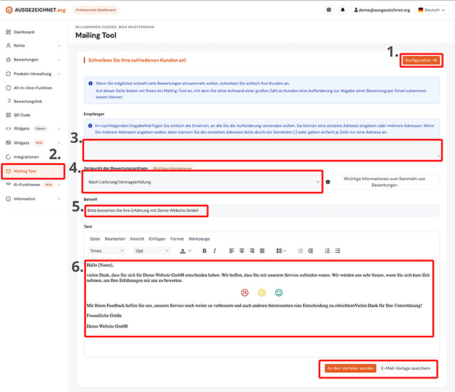Open the text color picker arrow

tap(190, 251)
